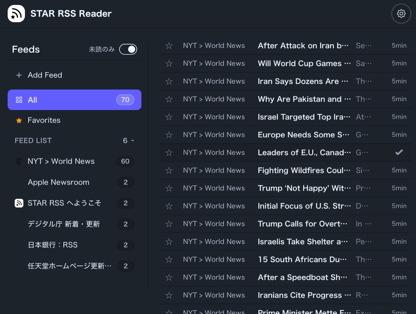Collapse the FEED LIST chevron
The image size is (416, 314).
click(133, 141)
